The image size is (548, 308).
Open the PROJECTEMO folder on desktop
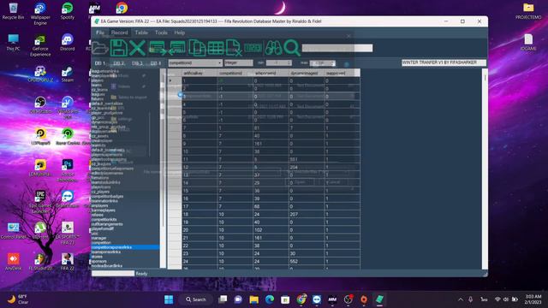(x=528, y=11)
